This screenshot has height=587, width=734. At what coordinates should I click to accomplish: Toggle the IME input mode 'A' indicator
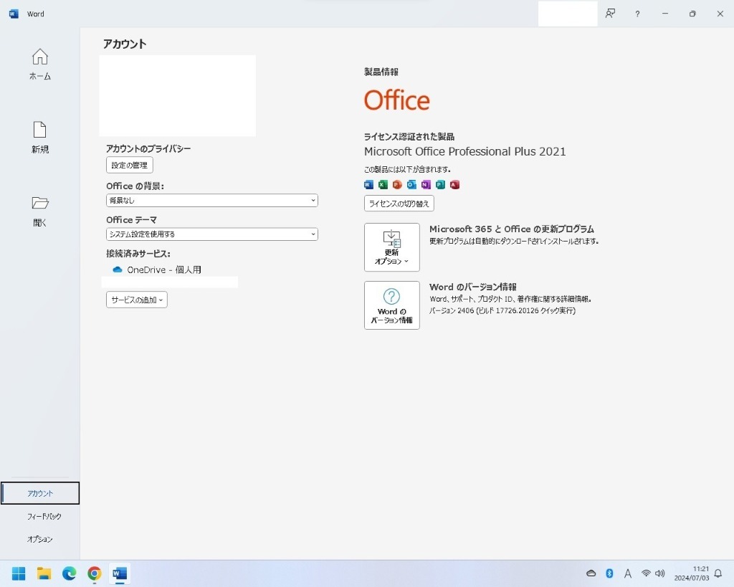628,573
